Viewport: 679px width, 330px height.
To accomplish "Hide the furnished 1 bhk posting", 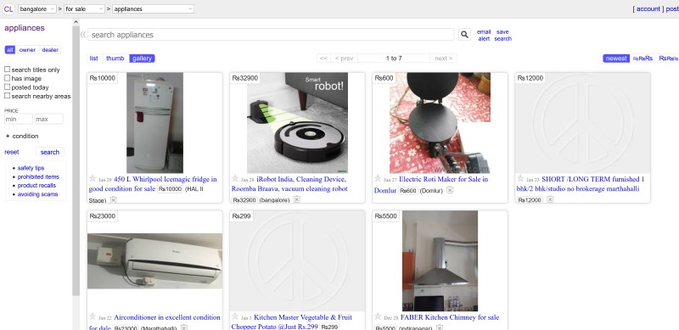I will (550, 199).
